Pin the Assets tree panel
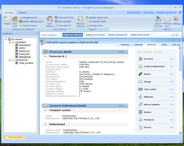 [x=37, y=33]
